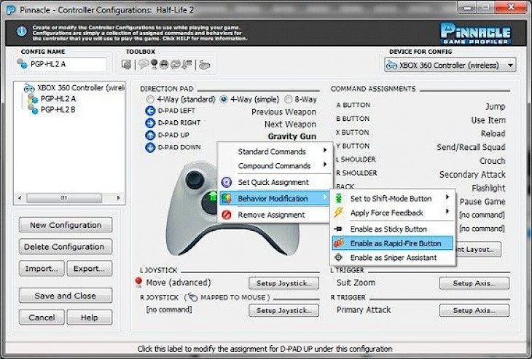This screenshot has width=532, height=359.
Task: Select the 8-Way radio button
Action: click(288, 100)
